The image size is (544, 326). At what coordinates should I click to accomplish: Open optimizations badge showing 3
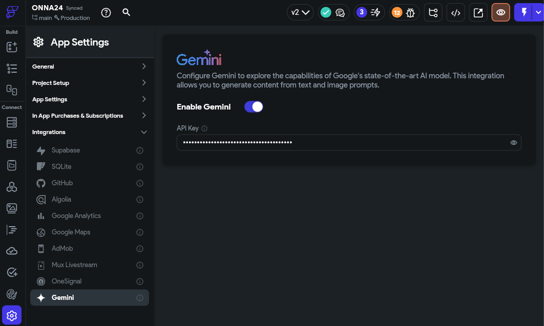369,12
